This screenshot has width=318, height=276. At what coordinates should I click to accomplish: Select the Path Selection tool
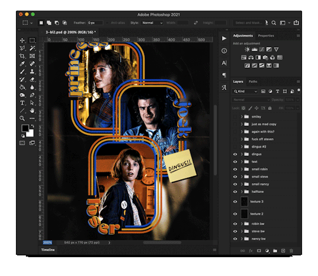pyautogui.click(x=32, y=103)
